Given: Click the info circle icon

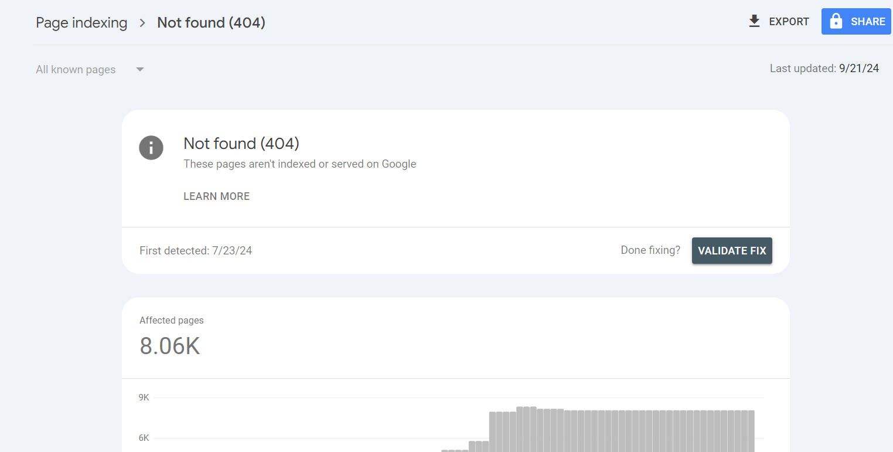Looking at the screenshot, I should tap(151, 147).
